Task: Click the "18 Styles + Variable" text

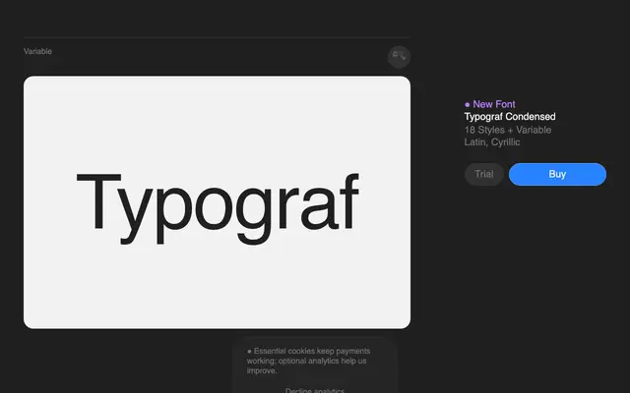Action: [x=508, y=130]
